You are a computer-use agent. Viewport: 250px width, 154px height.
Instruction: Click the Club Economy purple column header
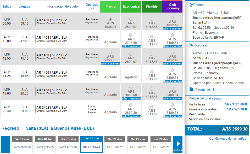click(x=172, y=7)
